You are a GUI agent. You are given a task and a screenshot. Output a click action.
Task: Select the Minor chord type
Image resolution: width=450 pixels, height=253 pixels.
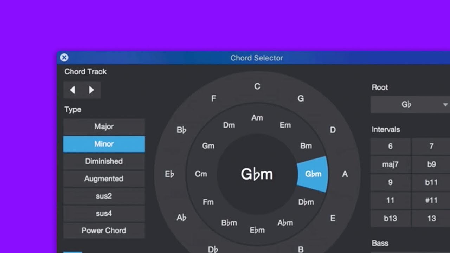[x=104, y=144]
